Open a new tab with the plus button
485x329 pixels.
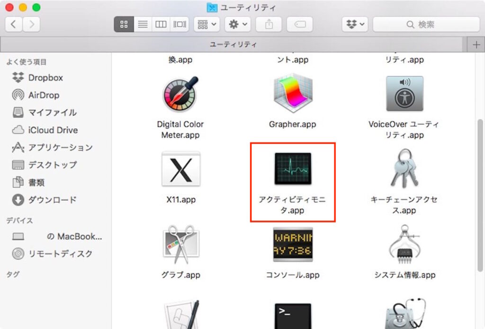coord(476,44)
